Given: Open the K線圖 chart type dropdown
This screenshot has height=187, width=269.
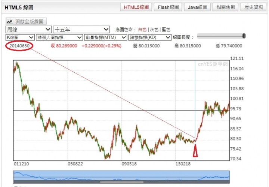Looking at the screenshot, I should pyautogui.click(x=20, y=37).
